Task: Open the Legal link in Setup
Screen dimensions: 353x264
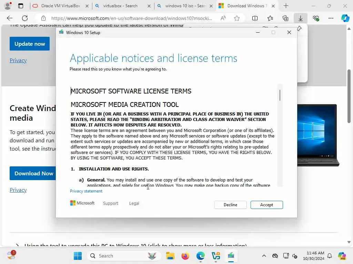Action: pos(134,203)
